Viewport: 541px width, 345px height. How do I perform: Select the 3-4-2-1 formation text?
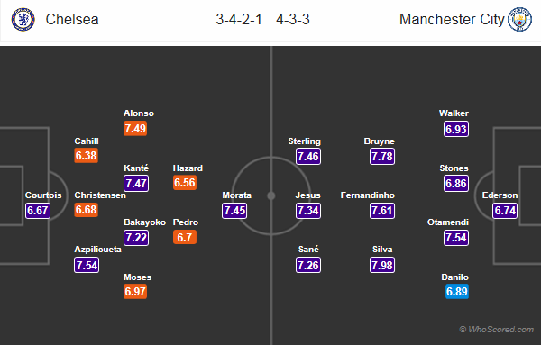click(239, 19)
